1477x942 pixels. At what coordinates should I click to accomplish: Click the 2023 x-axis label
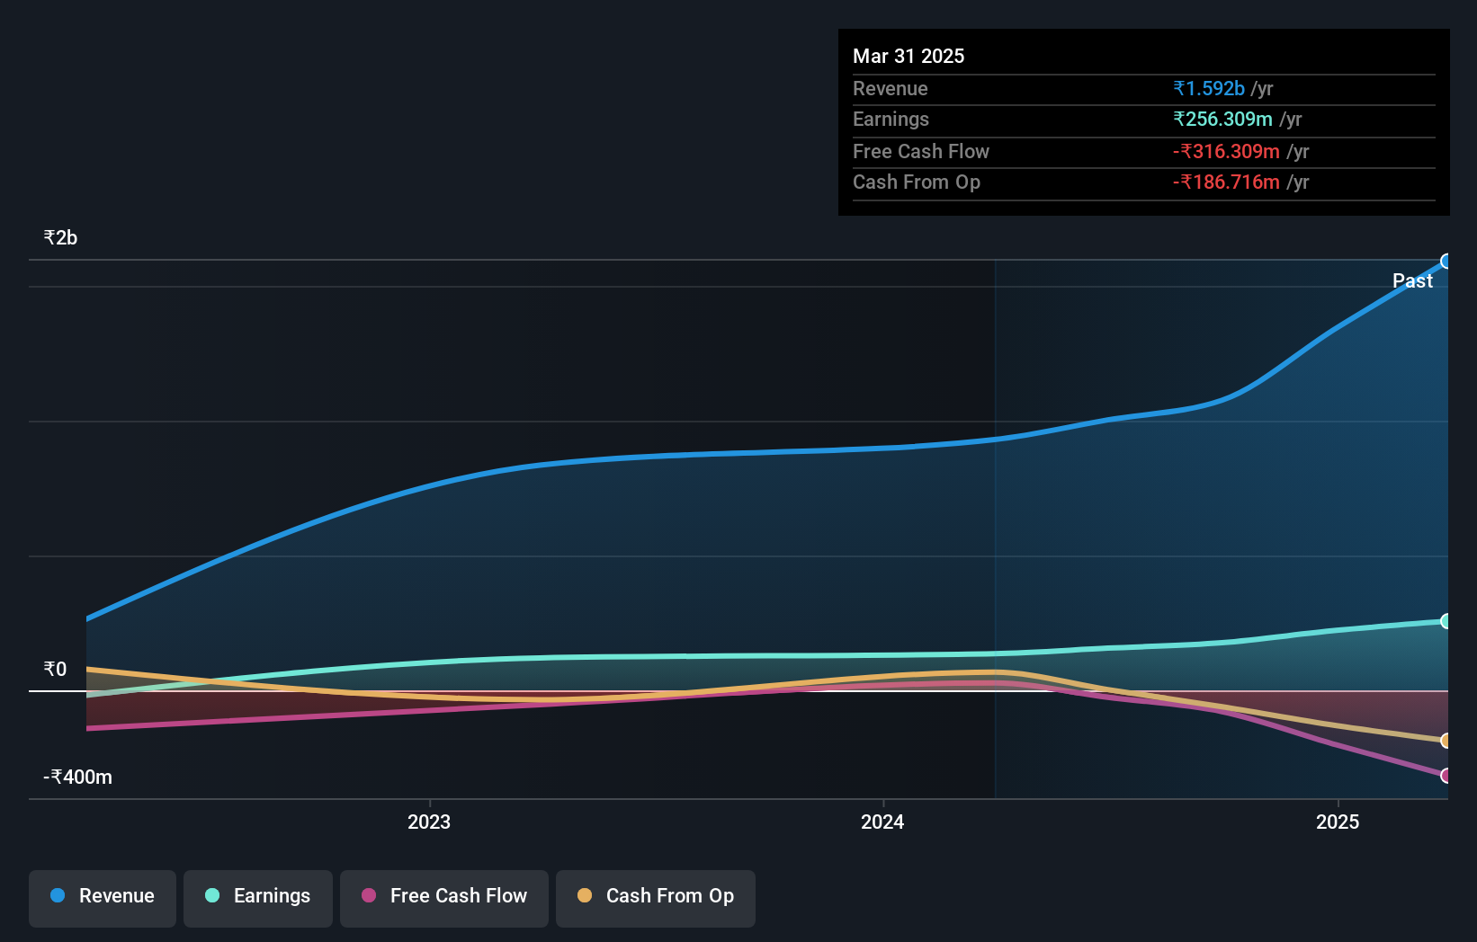point(429,822)
